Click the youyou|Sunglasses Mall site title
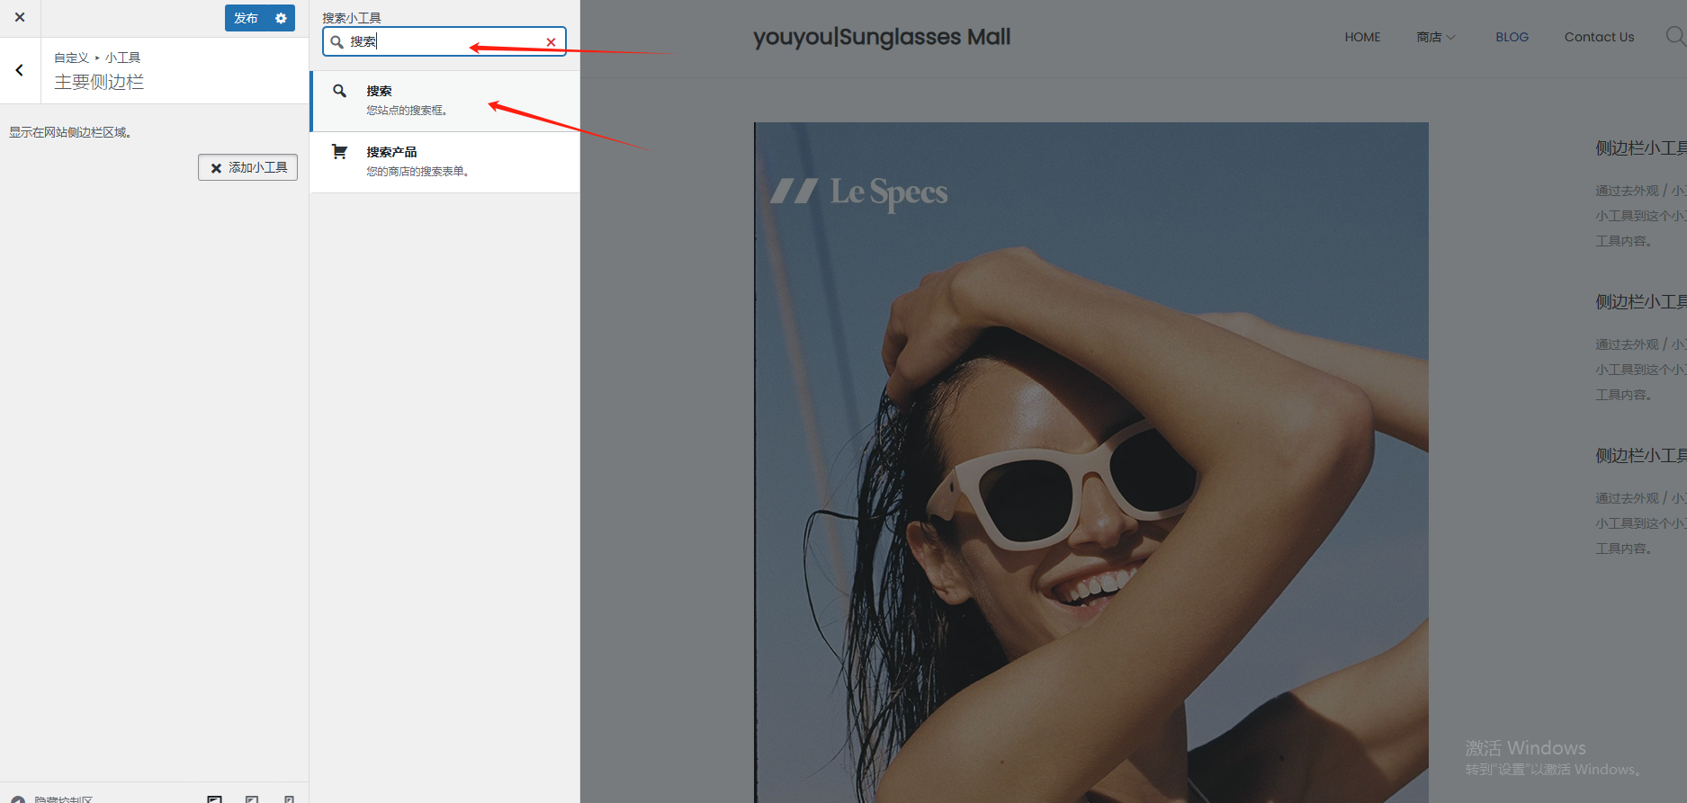 point(881,37)
